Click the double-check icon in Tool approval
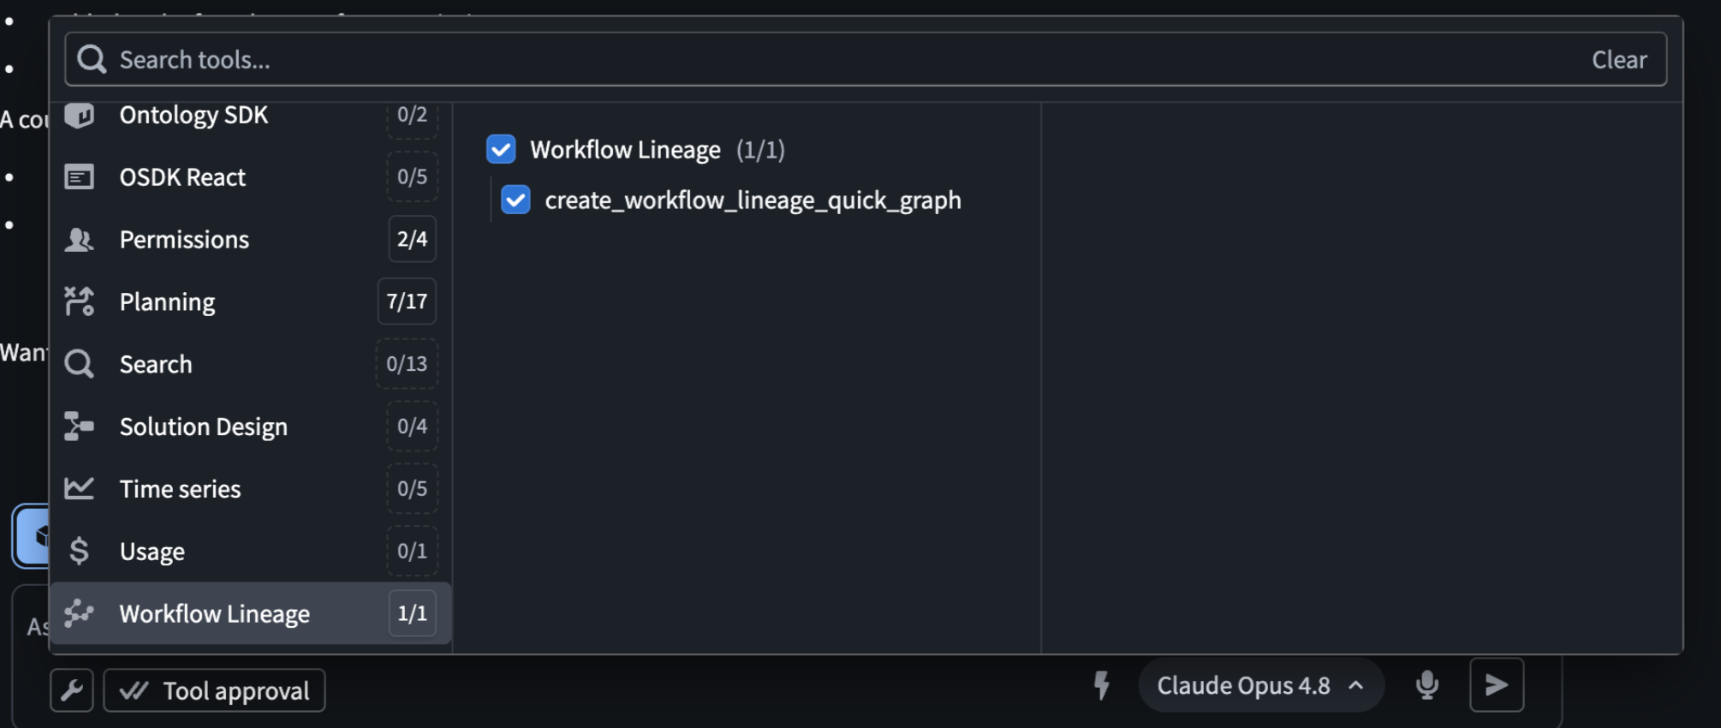The width and height of the screenshot is (1721, 728). click(134, 690)
